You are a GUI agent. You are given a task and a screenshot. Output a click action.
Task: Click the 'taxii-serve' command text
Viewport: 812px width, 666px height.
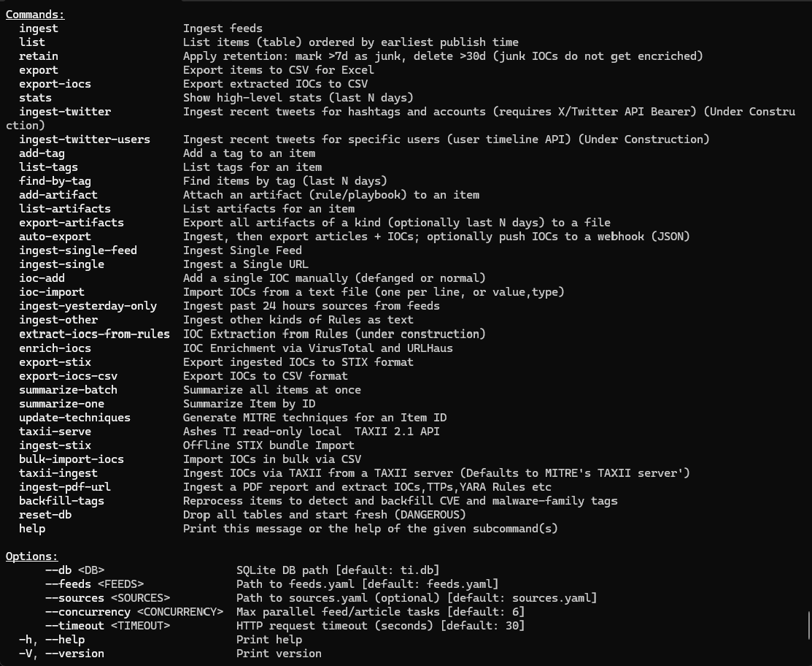55,432
